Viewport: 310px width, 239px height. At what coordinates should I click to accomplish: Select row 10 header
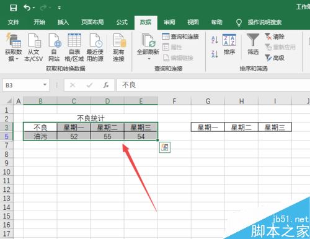coord(7,172)
